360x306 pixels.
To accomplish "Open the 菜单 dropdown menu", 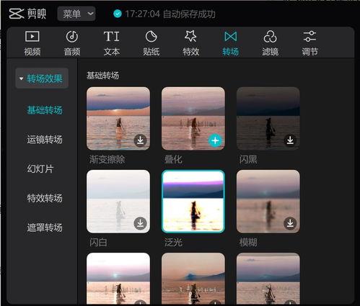I will point(76,14).
